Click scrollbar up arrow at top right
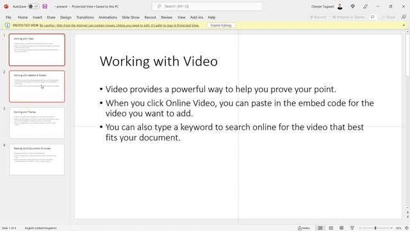Viewport: 410px width, 231px height. (408, 31)
